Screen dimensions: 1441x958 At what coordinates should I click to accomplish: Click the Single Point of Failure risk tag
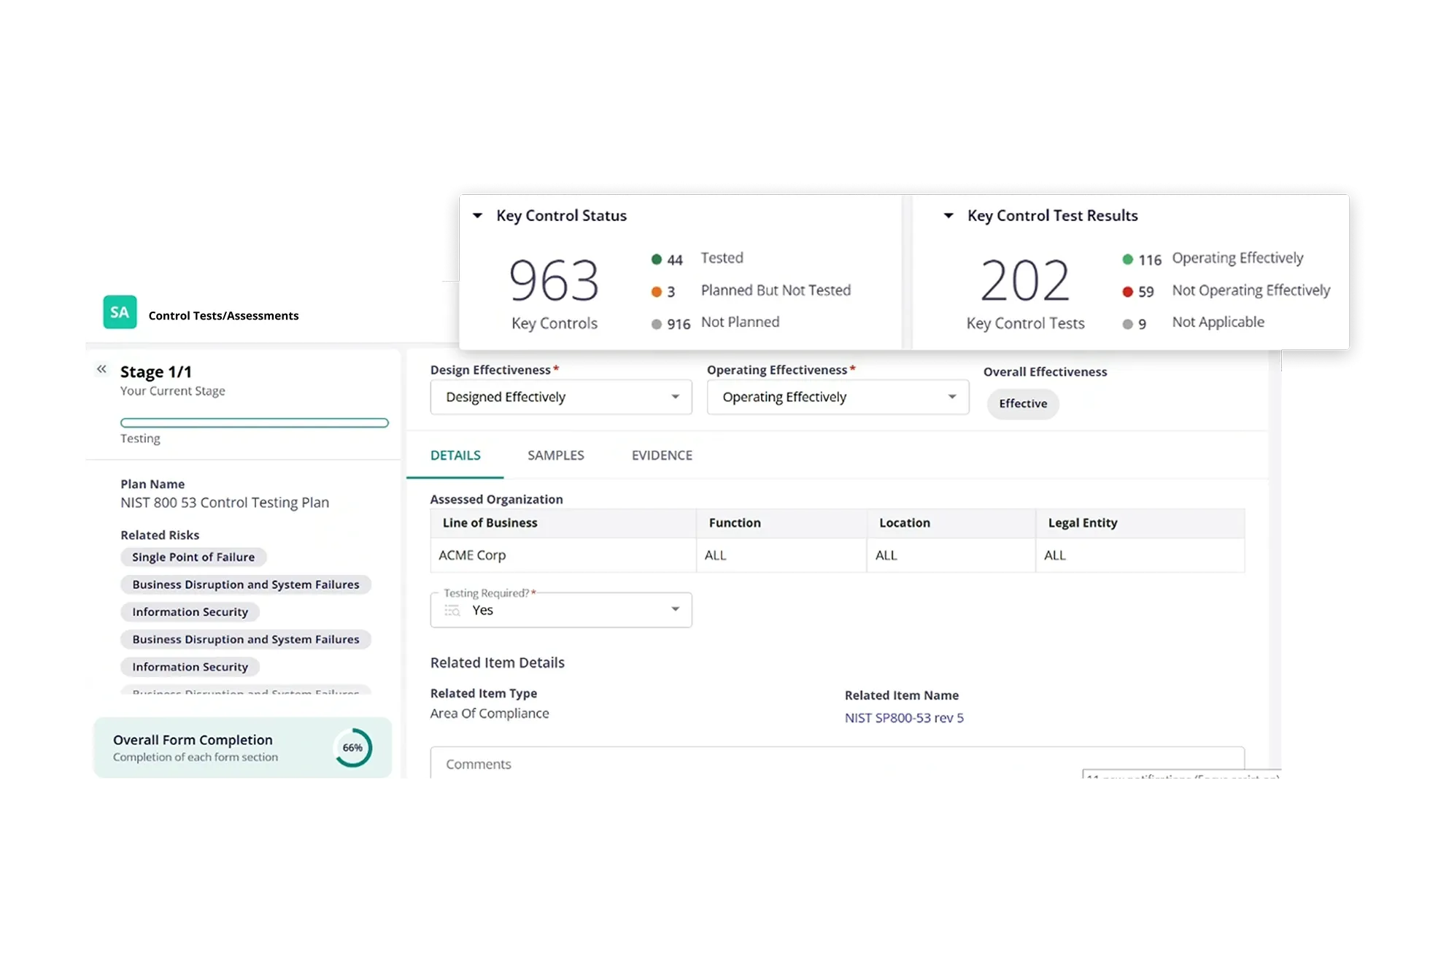(193, 557)
